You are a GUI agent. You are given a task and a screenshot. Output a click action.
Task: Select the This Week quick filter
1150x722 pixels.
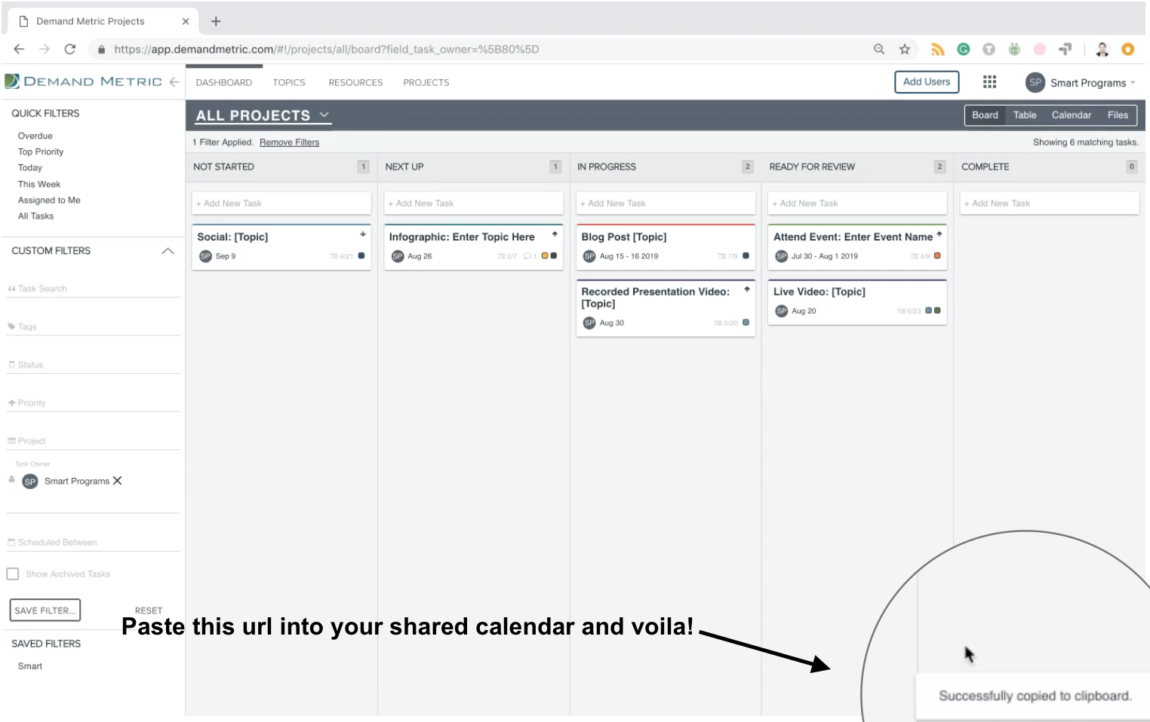point(39,184)
